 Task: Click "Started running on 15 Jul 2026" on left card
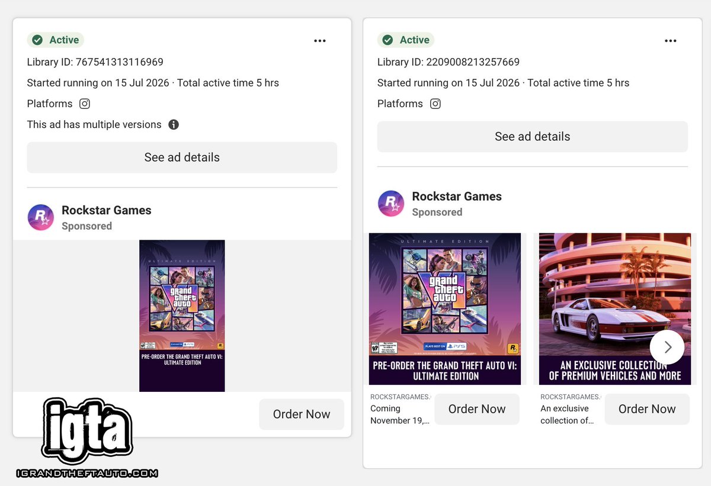point(98,83)
